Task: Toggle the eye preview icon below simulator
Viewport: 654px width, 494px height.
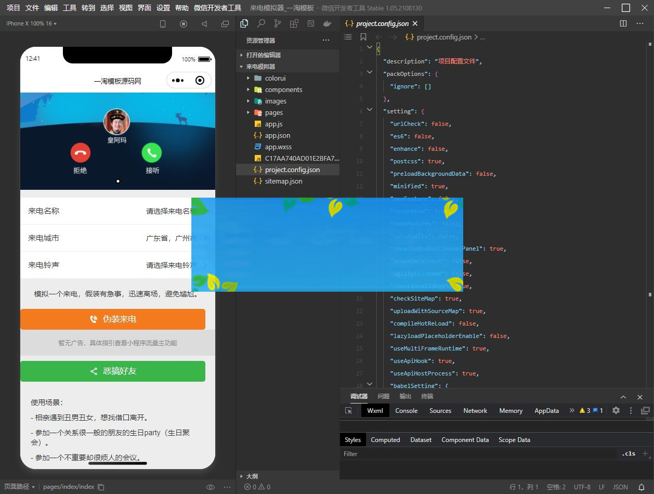Action: tap(211, 487)
